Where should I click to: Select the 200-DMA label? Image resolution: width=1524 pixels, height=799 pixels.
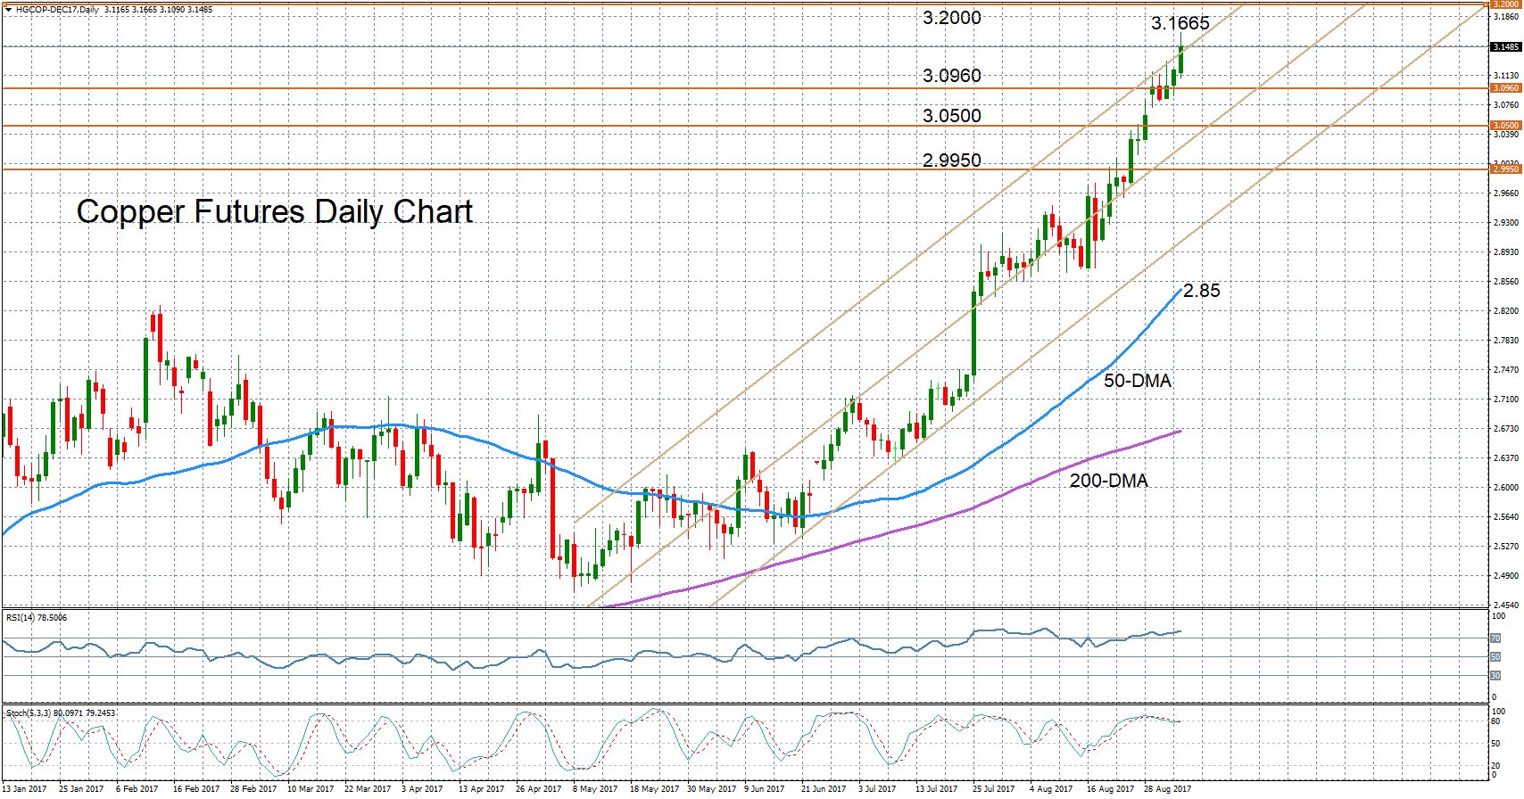[1108, 481]
